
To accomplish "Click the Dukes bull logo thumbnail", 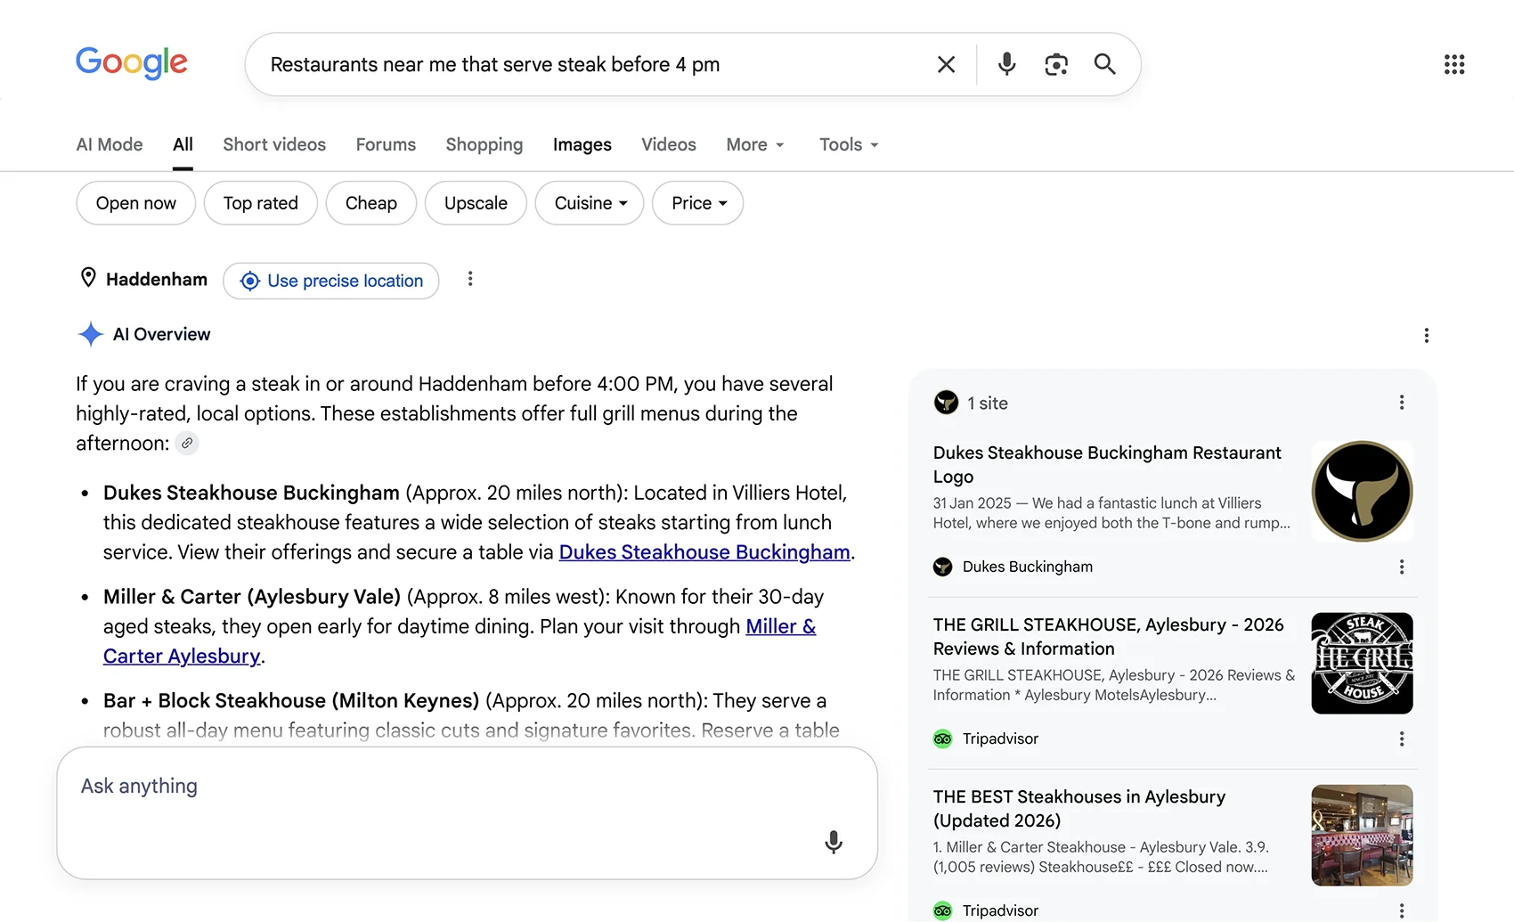I will pyautogui.click(x=1362, y=491).
